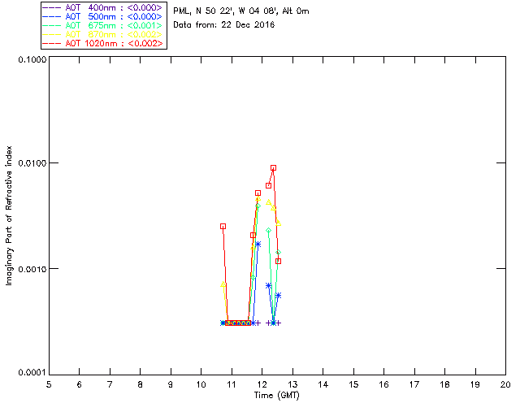Select the 'Data from: 22 Dec 2016' text
This screenshot has width=520, height=416.
224,25
